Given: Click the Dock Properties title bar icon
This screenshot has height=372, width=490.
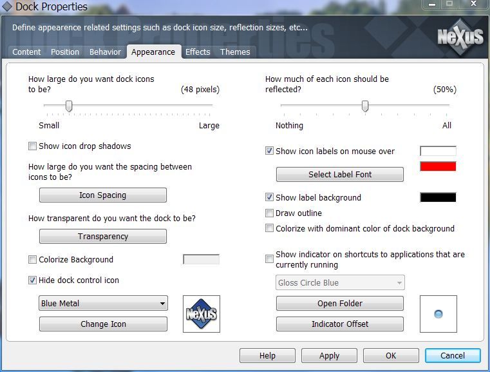Looking at the screenshot, I should (x=7, y=7).
